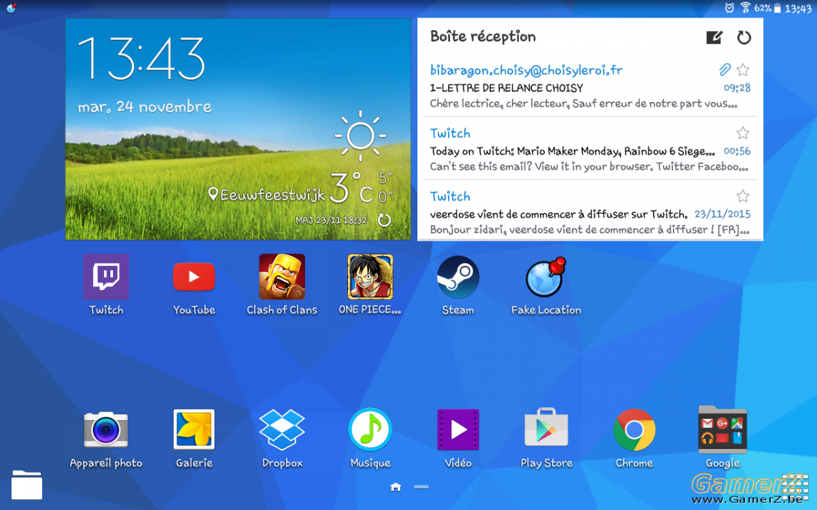Tap the mar. 24 novembre date
The height and width of the screenshot is (510, 817).
[144, 107]
